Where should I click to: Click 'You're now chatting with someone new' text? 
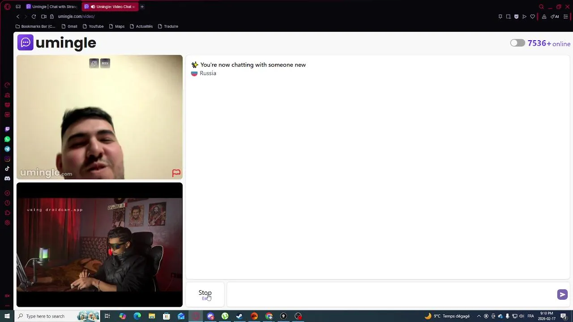(253, 65)
